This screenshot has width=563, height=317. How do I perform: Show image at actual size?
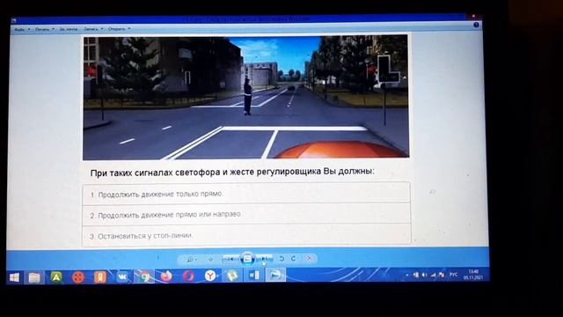tap(210, 259)
